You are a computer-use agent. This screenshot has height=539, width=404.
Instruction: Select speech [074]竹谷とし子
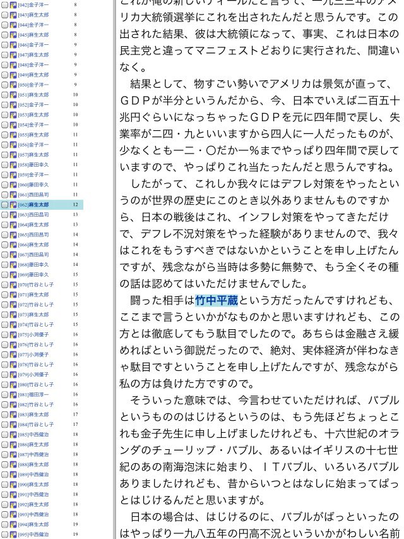pyautogui.click(x=36, y=325)
